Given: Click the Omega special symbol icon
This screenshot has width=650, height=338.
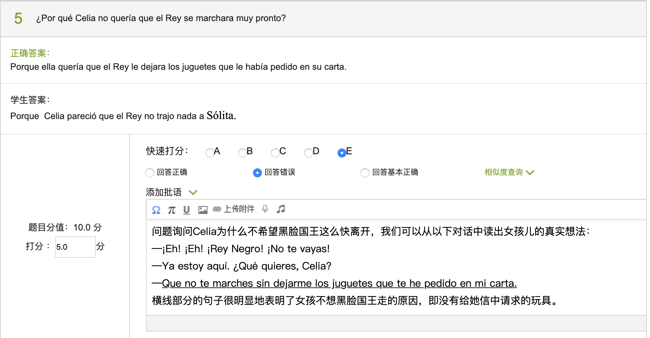Looking at the screenshot, I should coord(156,210).
